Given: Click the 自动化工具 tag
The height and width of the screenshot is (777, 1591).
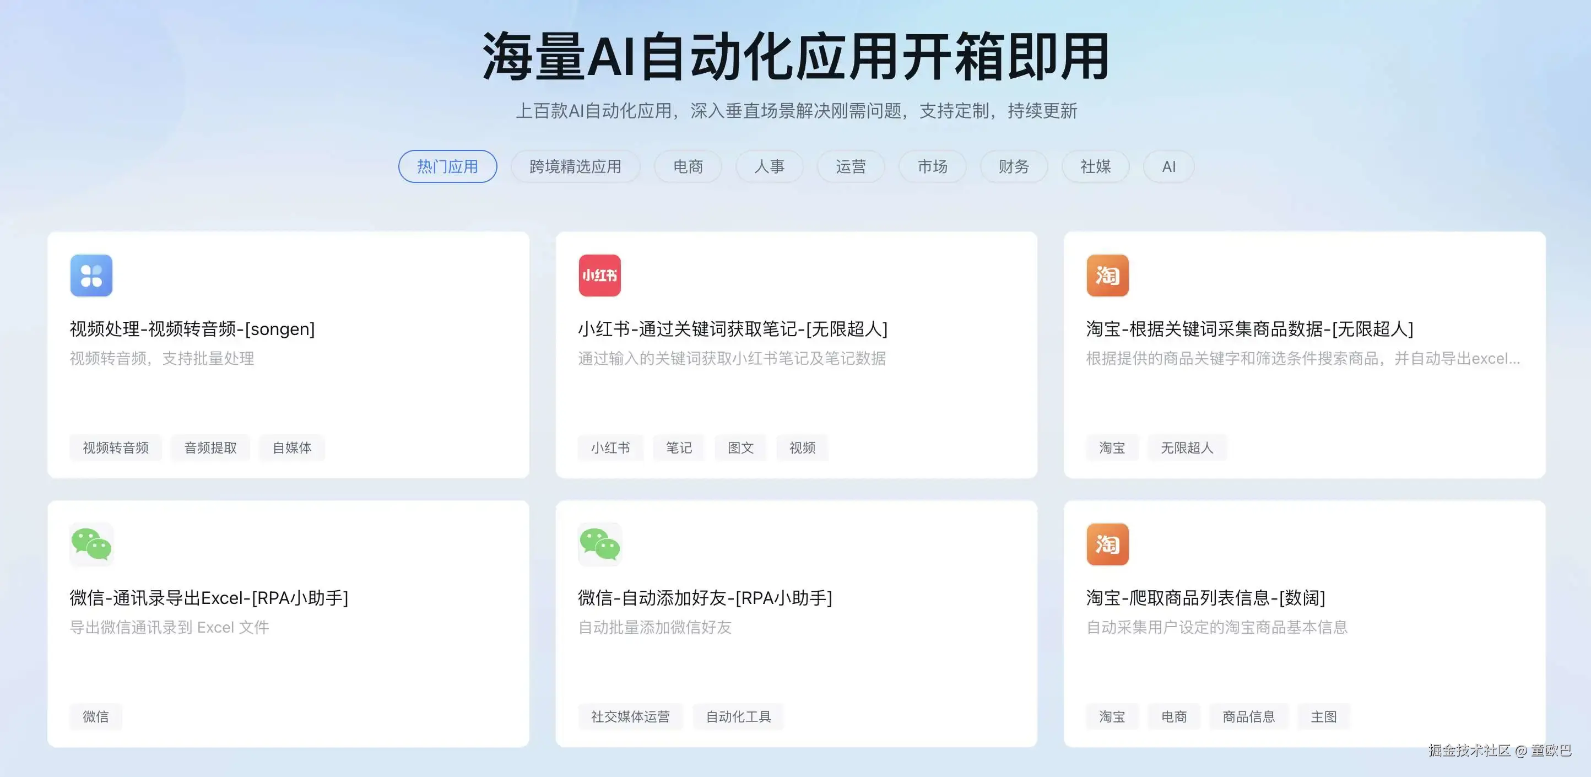Looking at the screenshot, I should coord(738,716).
